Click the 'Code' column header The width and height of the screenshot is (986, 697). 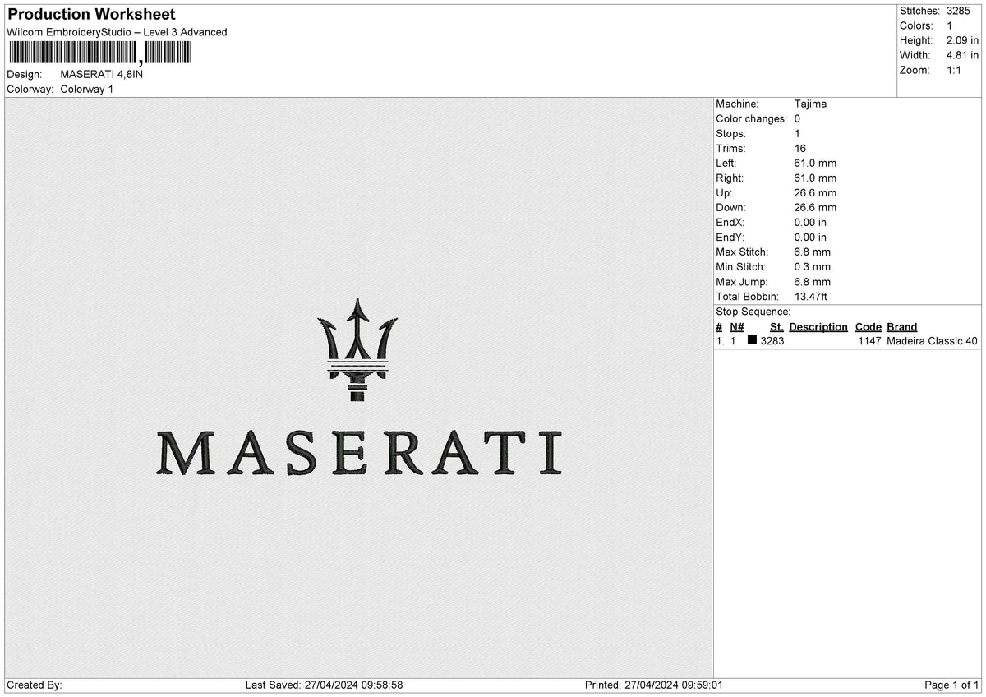pyautogui.click(x=868, y=326)
